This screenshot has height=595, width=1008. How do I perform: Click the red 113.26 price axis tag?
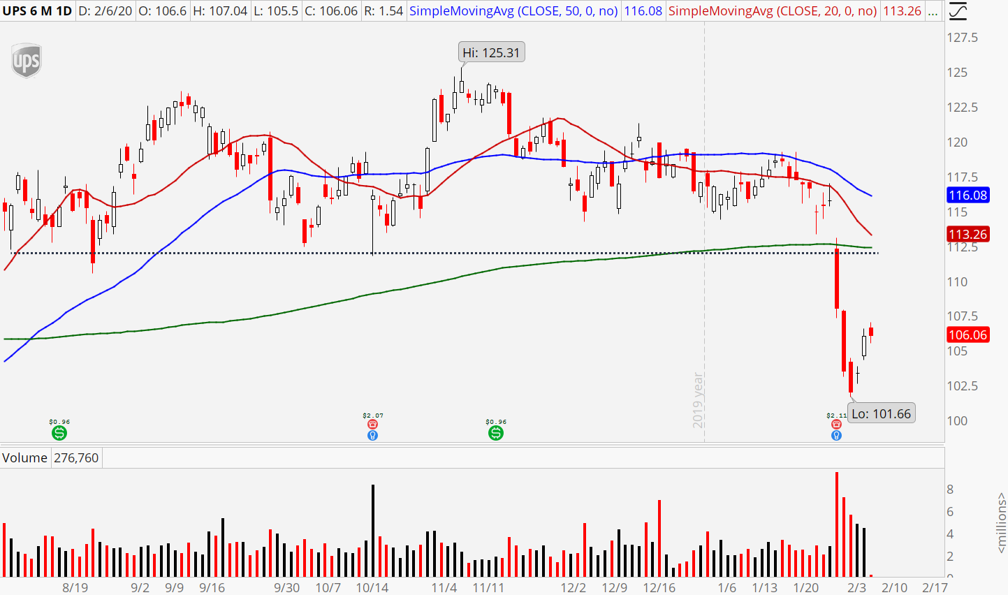click(968, 235)
